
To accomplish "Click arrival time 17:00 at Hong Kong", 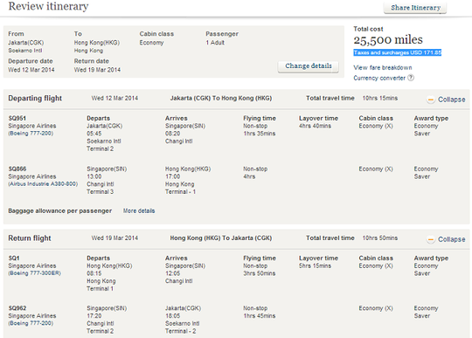I will click(x=172, y=176).
